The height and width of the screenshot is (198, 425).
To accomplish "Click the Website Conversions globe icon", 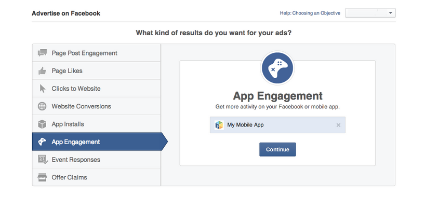I will coord(42,106).
